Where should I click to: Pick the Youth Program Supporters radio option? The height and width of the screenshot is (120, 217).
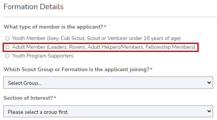[7, 56]
